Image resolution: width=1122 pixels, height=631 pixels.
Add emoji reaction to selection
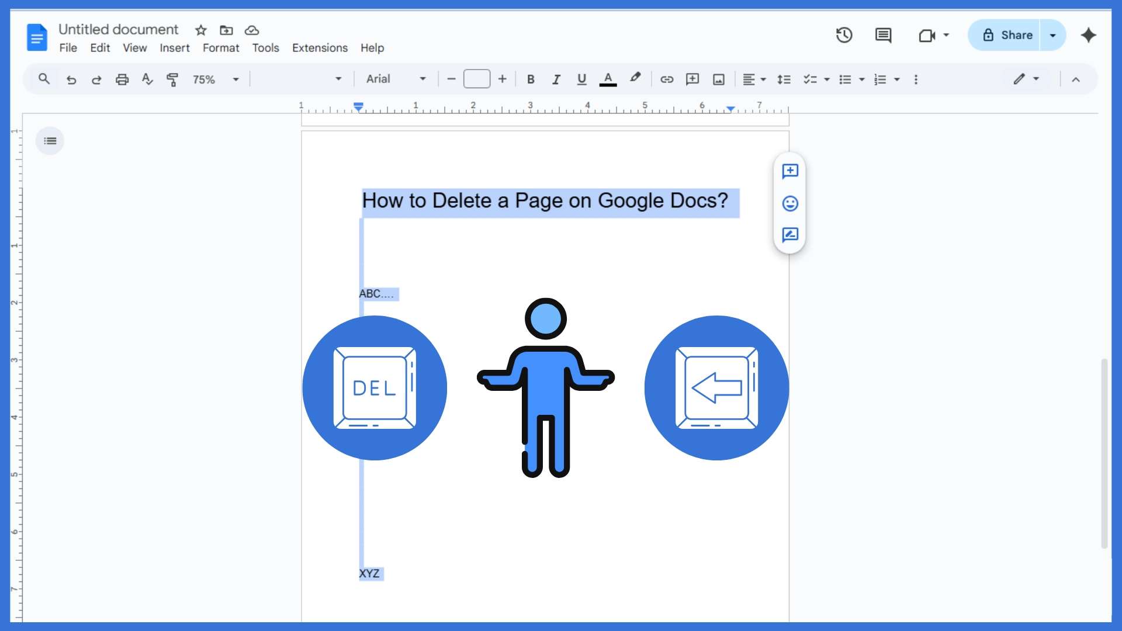coord(790,203)
